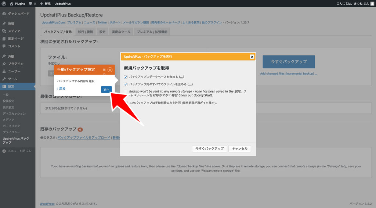376x208 pixels.
Task: Click バックアップファイルをアップロード link
Action: (x=84, y=137)
